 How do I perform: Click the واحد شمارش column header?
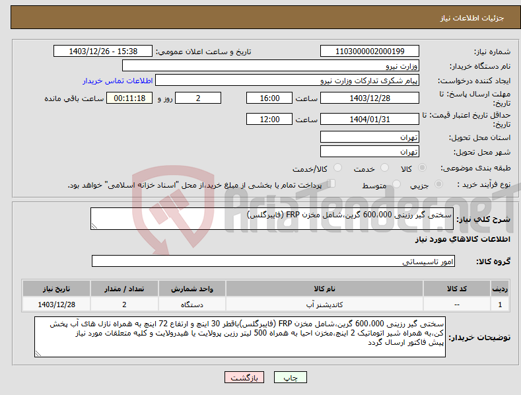(192, 289)
